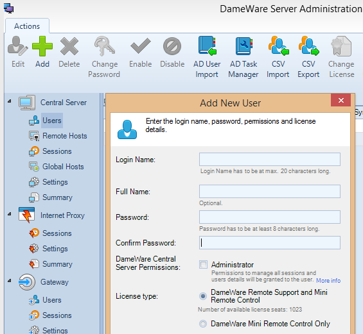Click the DameWare app icon in title bar
Image resolution: width=363 pixels, height=334 pixels.
[8, 8]
